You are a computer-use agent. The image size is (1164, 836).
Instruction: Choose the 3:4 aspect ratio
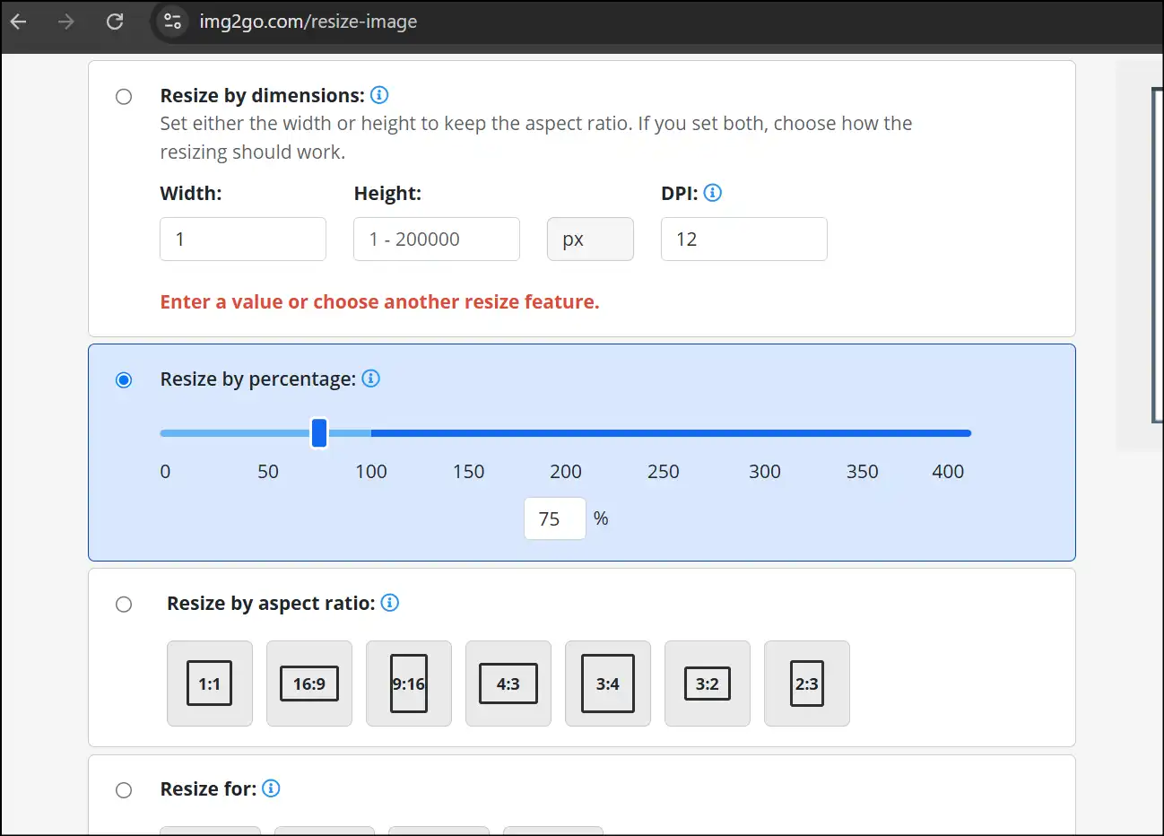608,684
